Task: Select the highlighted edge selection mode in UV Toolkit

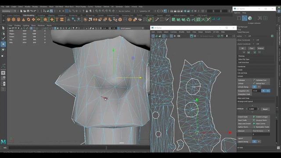Action: coord(245,18)
